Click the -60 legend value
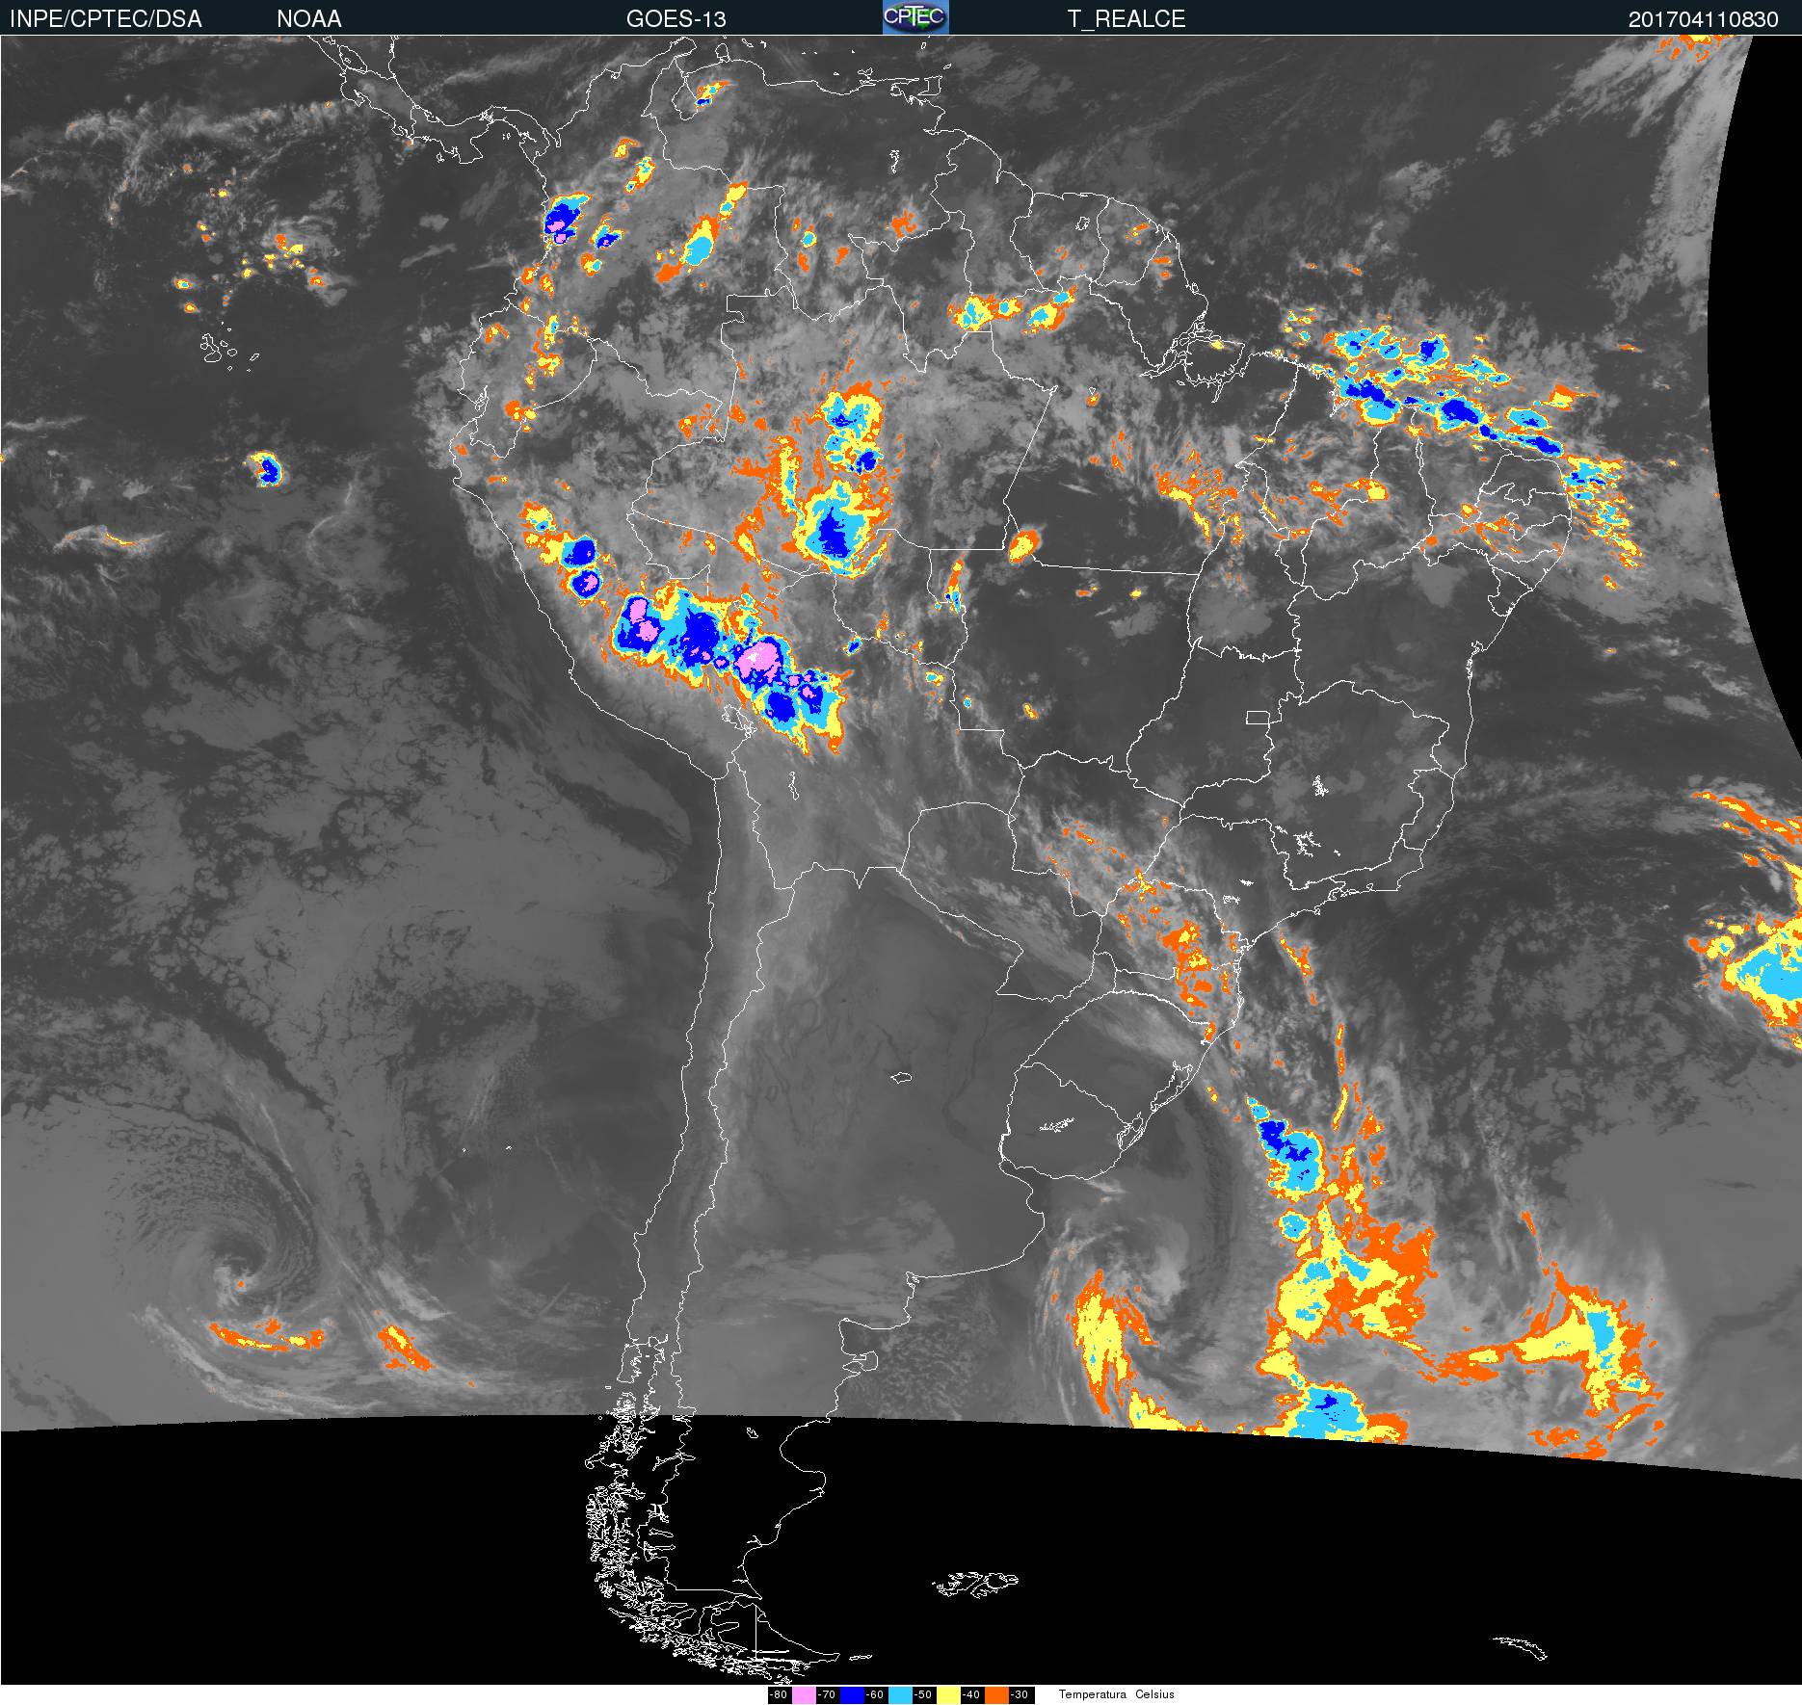The image size is (1802, 1705). point(876,1695)
